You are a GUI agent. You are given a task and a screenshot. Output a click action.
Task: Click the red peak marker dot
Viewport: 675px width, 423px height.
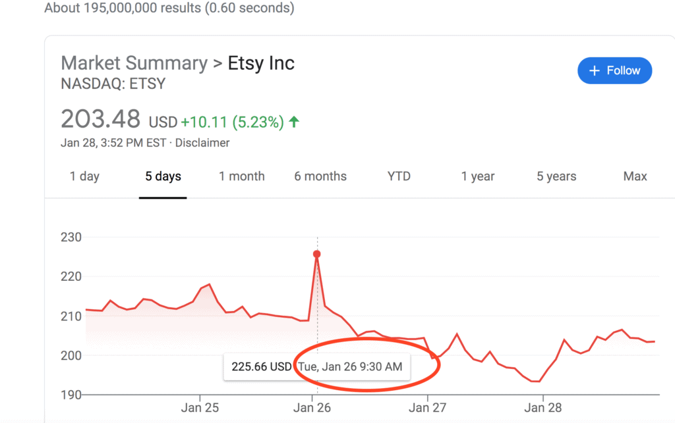point(317,254)
